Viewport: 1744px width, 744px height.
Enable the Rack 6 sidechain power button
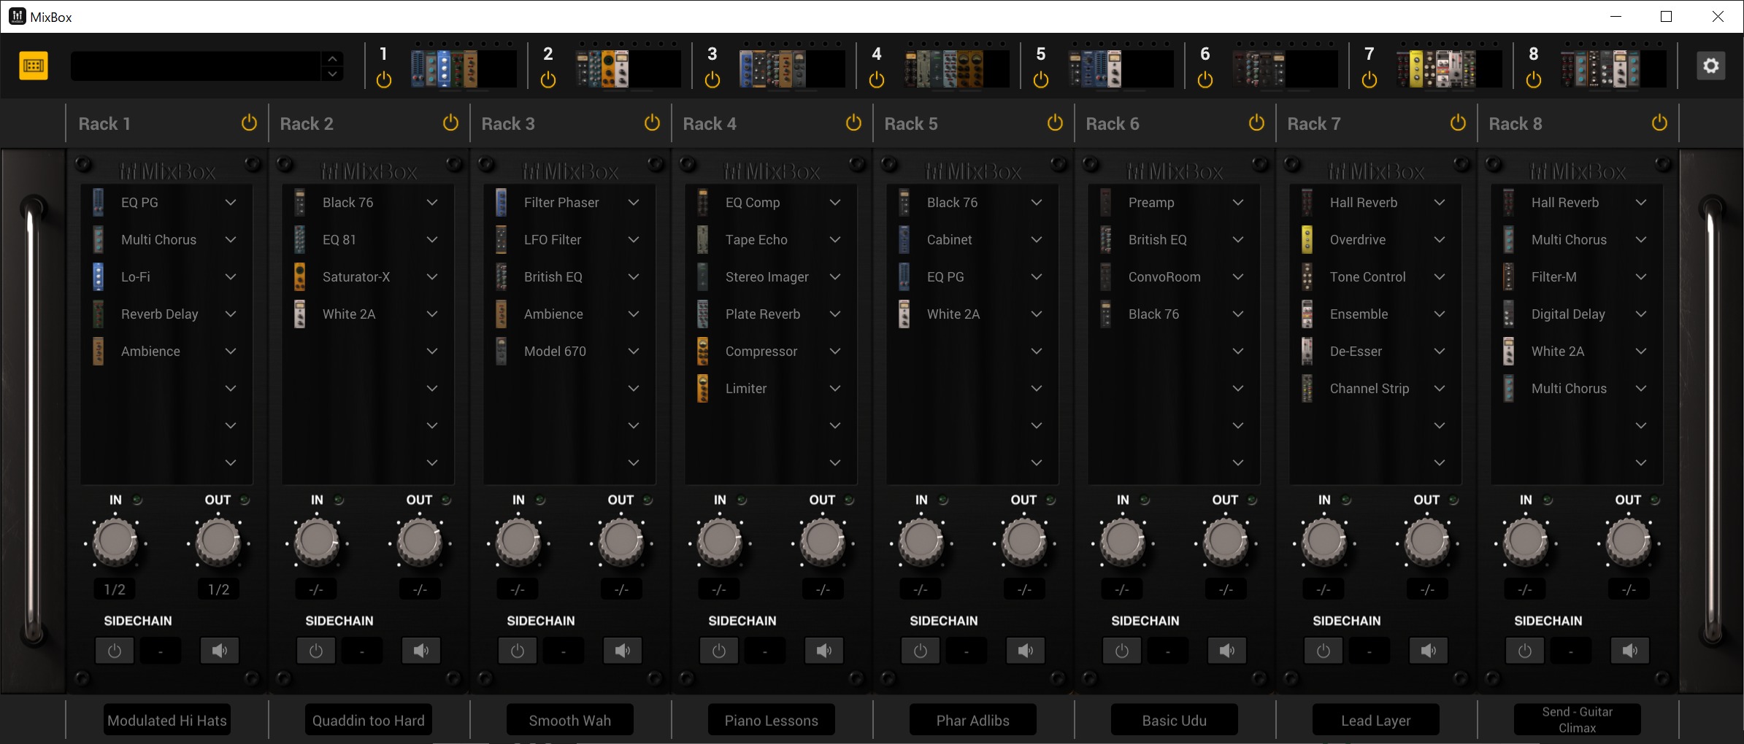pyautogui.click(x=1122, y=650)
